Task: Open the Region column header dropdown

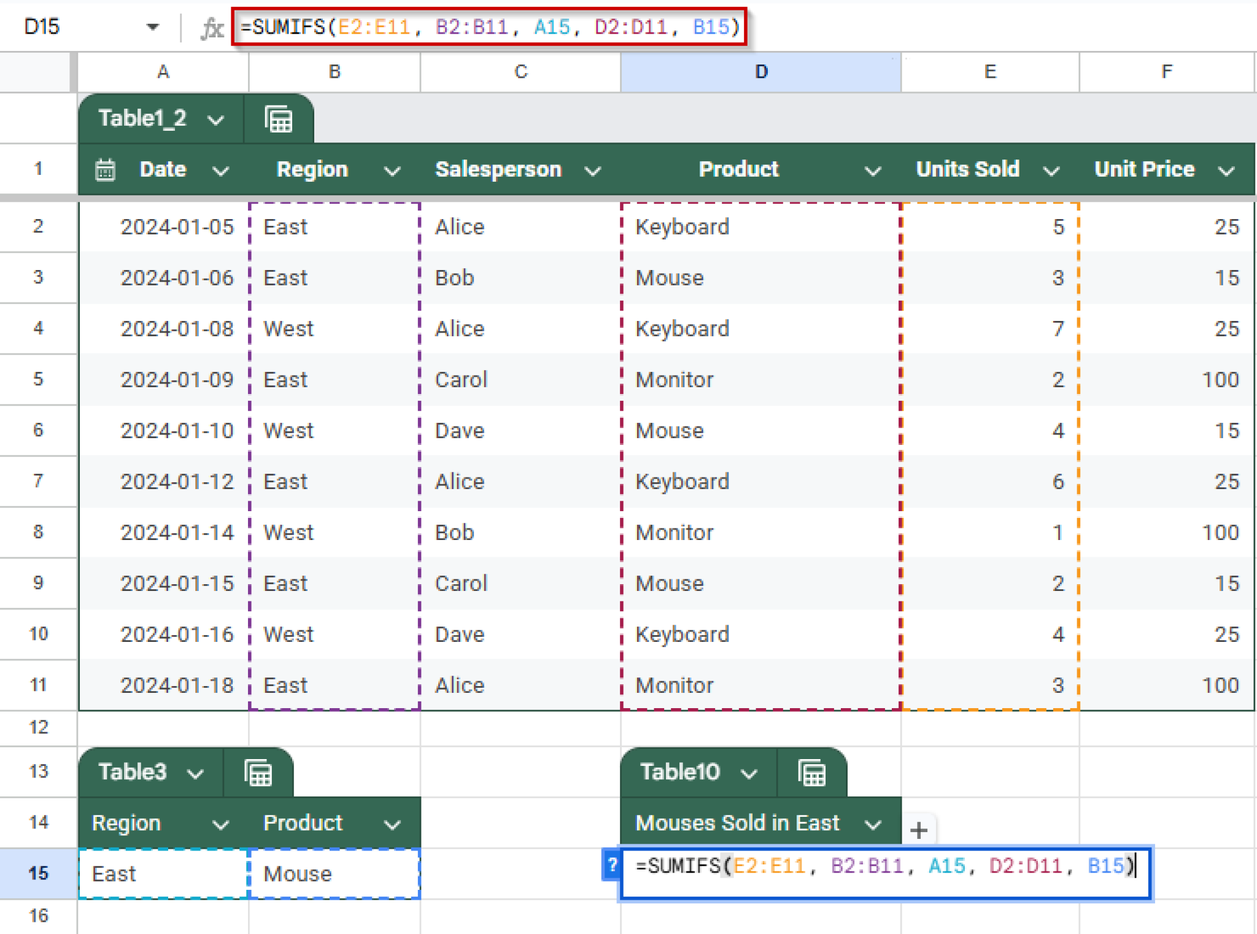Action: pos(392,170)
